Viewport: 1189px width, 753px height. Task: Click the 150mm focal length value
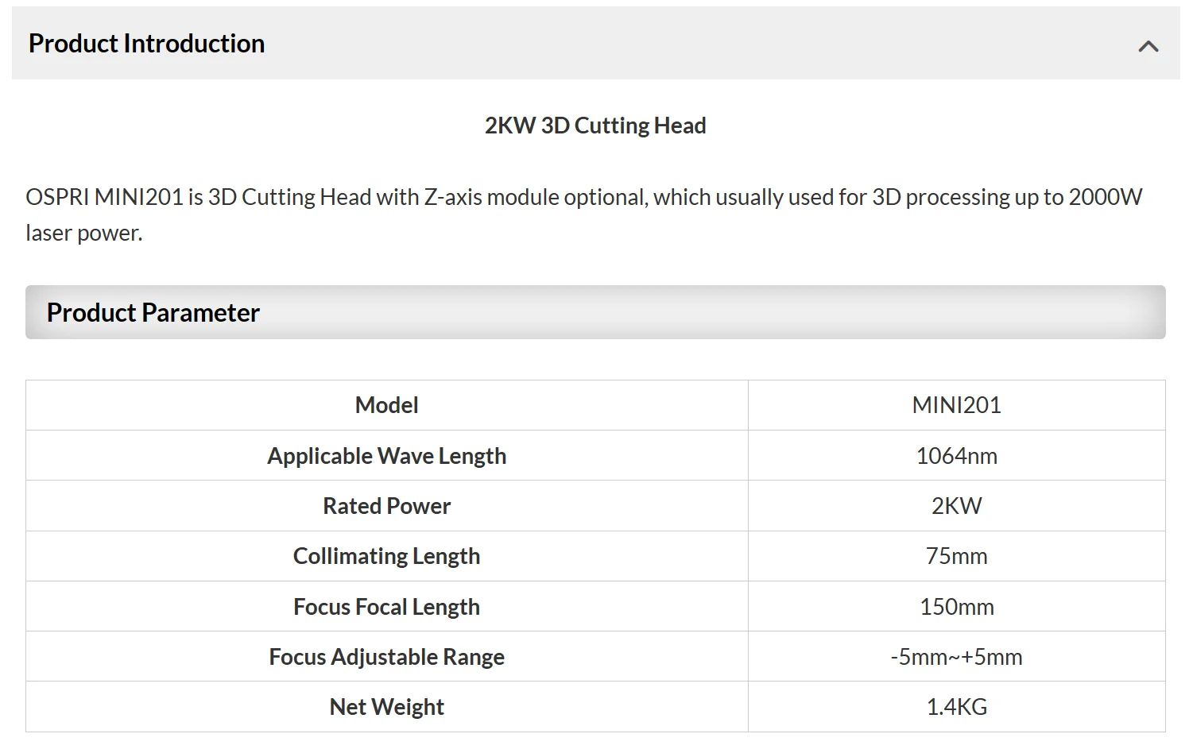pos(956,607)
